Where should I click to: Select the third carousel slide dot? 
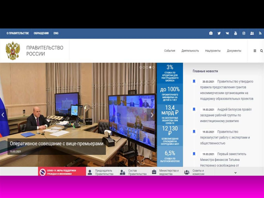click(x=147, y=67)
